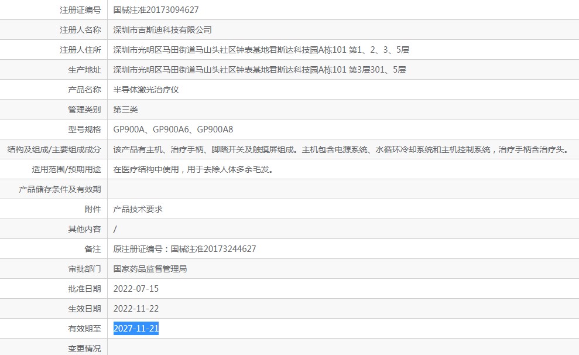Click the 其他内容 label
The height and width of the screenshot is (355, 579).
tap(84, 230)
